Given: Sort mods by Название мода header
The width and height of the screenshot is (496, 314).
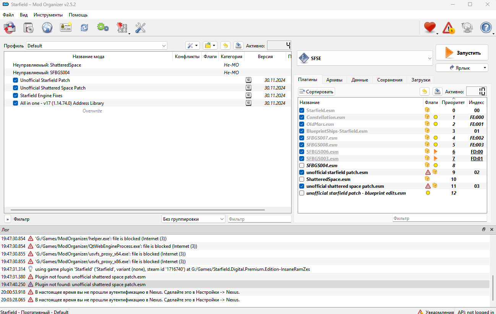Looking at the screenshot, I should (88, 57).
